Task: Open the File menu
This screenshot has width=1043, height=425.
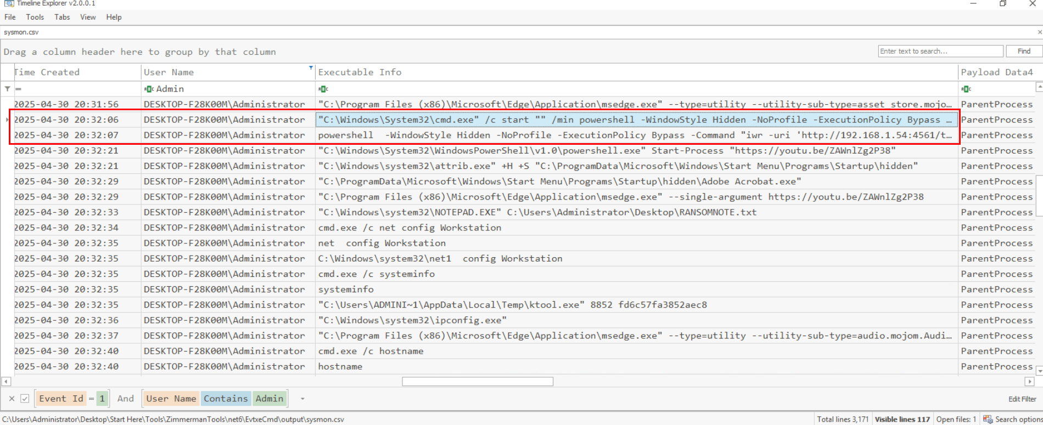Action: point(10,17)
